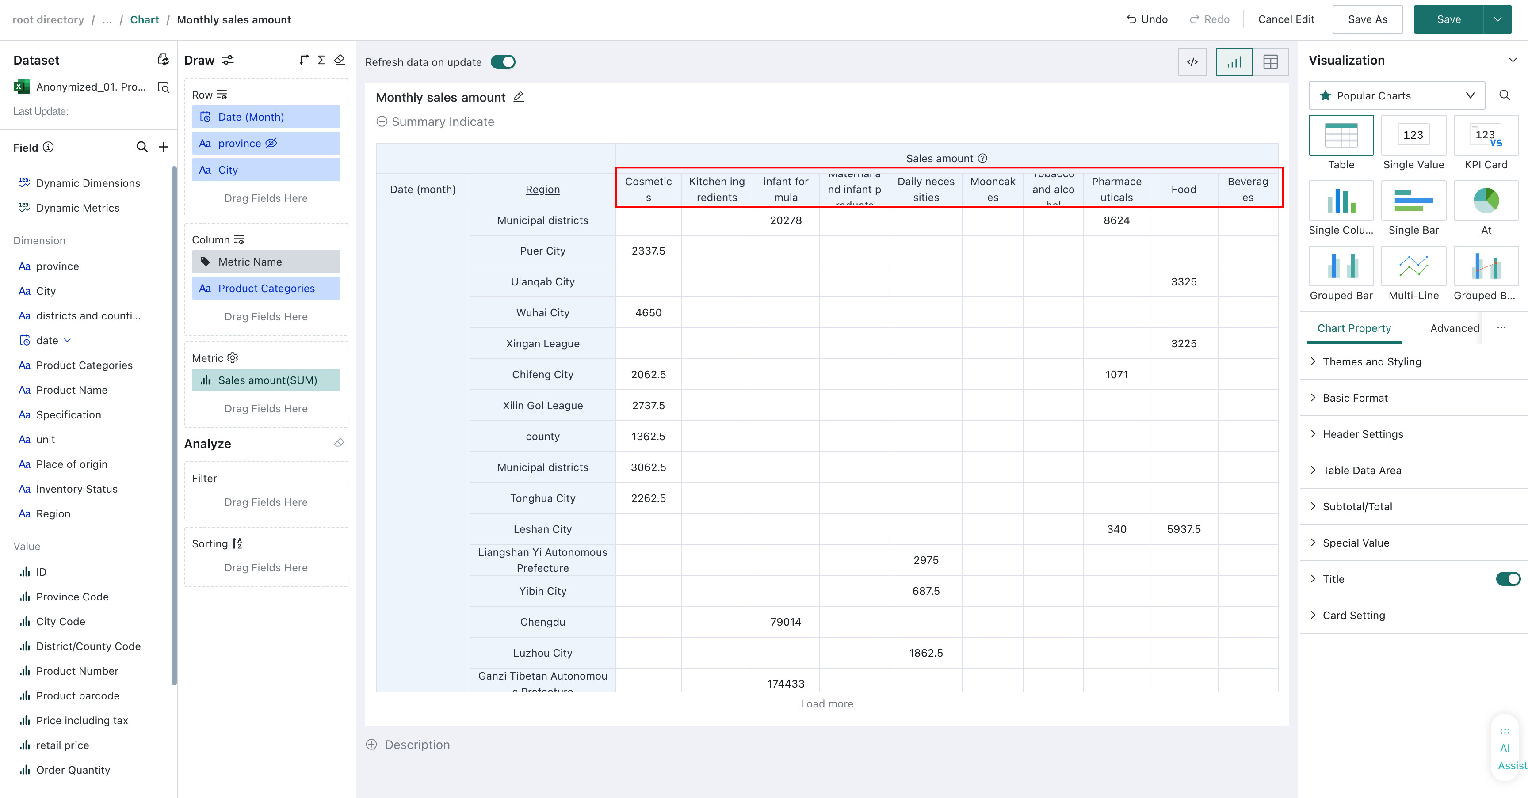Switch to Chart Property tab

(x=1354, y=328)
